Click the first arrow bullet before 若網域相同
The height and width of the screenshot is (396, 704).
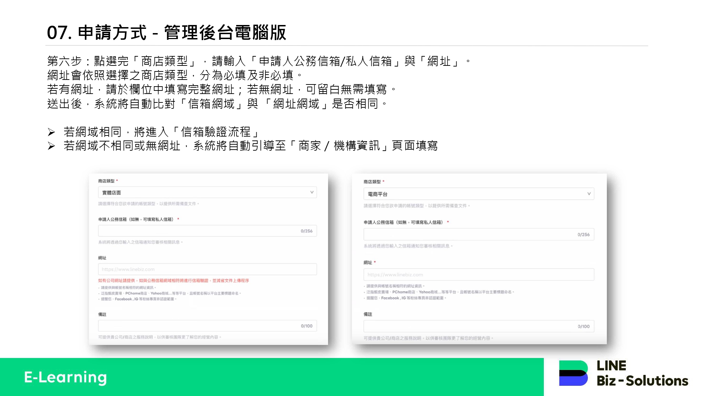tap(51, 132)
